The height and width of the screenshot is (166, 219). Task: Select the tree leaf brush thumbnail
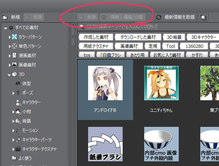(210, 83)
